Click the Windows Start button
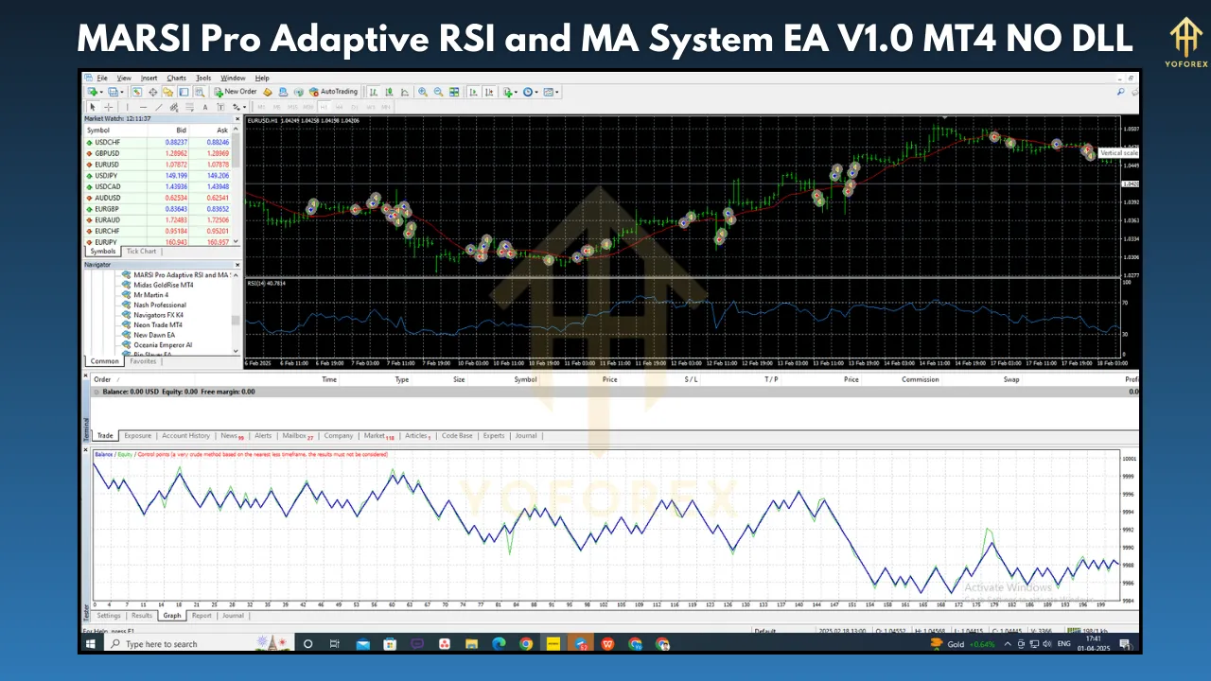Image resolution: width=1211 pixels, height=681 pixels. [x=91, y=644]
